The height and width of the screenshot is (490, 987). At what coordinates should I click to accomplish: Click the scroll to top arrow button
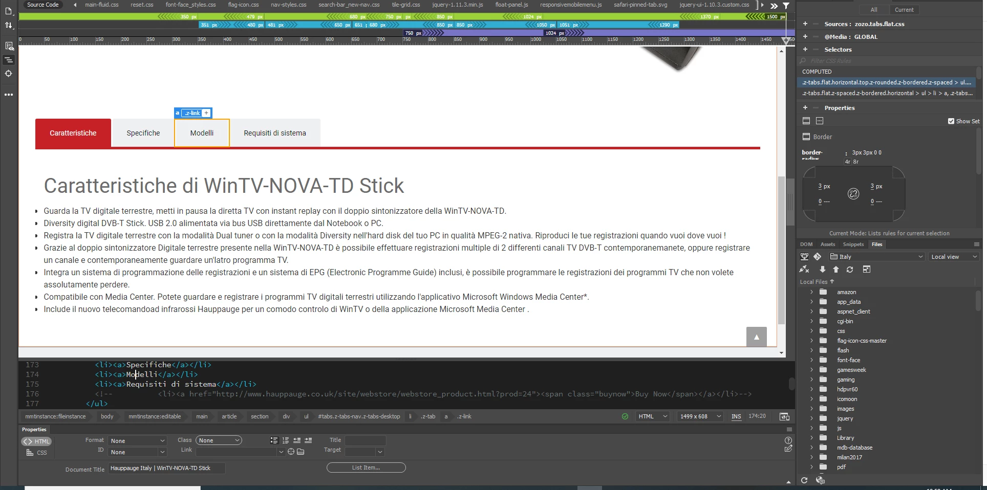coord(757,337)
